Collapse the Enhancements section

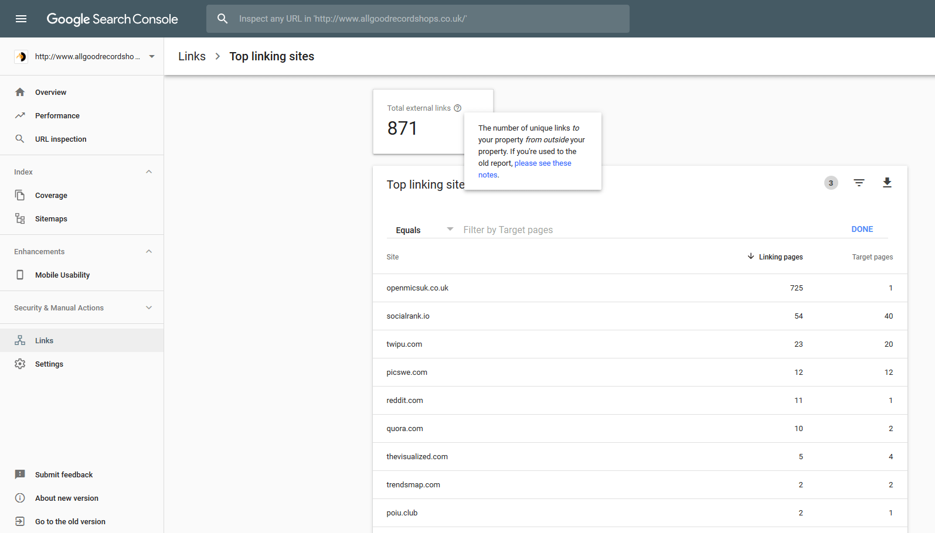[149, 251]
